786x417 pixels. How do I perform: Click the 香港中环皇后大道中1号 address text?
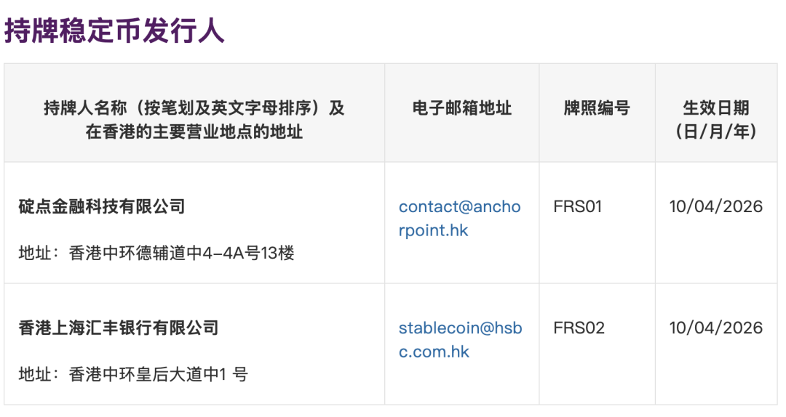pos(159,374)
